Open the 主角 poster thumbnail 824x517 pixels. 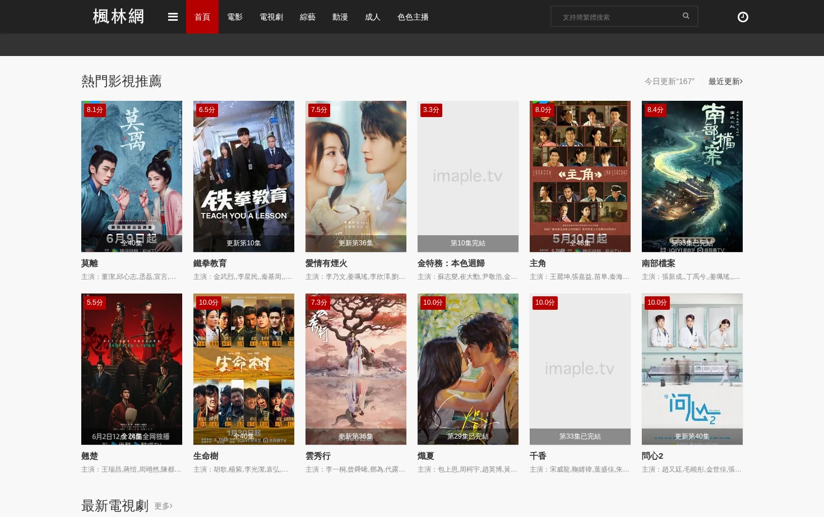(580, 176)
